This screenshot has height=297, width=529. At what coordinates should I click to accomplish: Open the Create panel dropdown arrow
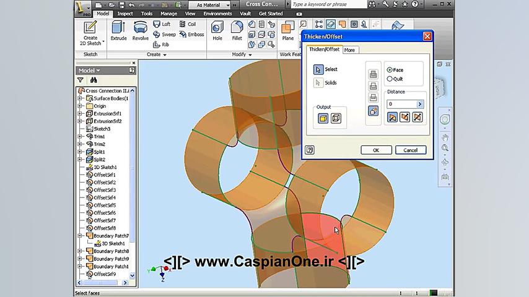click(165, 54)
